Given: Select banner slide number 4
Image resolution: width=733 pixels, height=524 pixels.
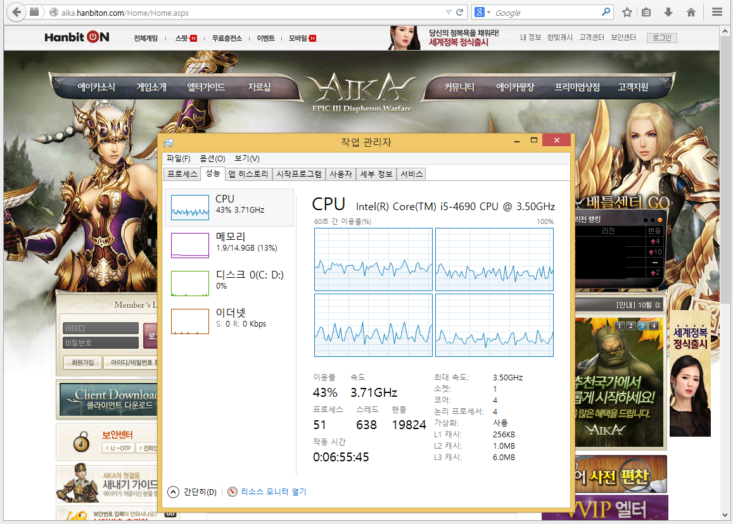Looking at the screenshot, I should coord(654,325).
